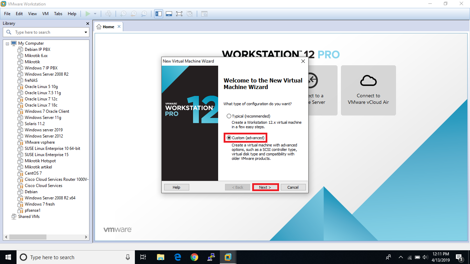This screenshot has height=264, width=470.
Task: Collapse the My Computer tree node
Action: [7, 44]
